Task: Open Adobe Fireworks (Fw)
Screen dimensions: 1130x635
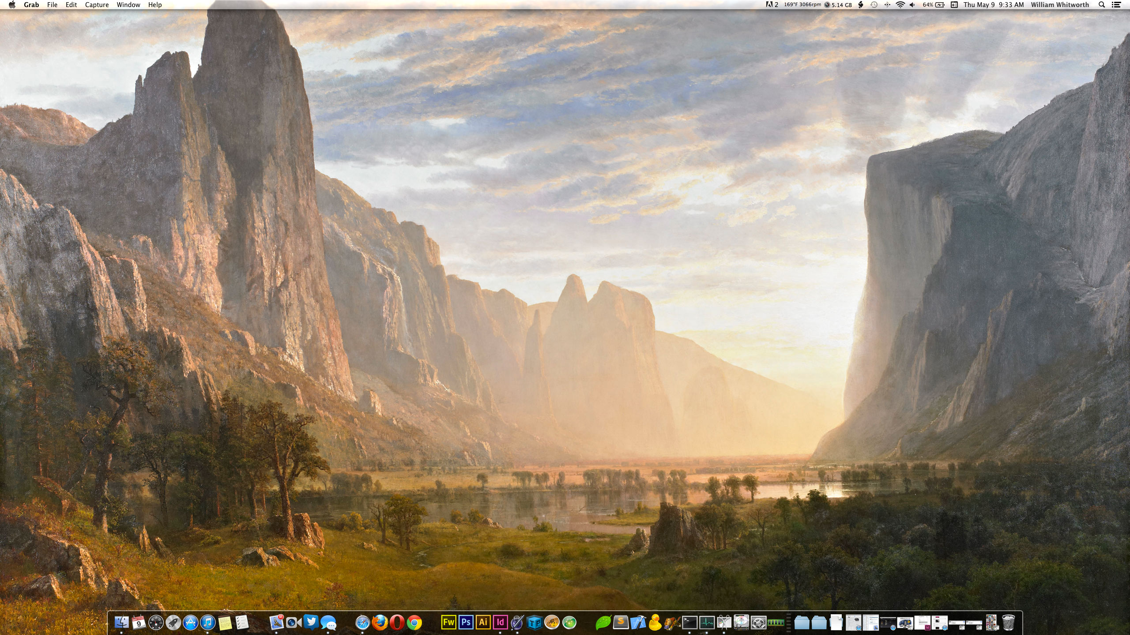Action: point(448,622)
